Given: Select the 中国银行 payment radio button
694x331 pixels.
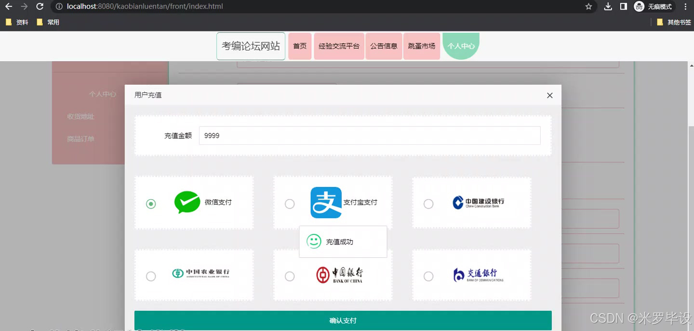Looking at the screenshot, I should (290, 276).
